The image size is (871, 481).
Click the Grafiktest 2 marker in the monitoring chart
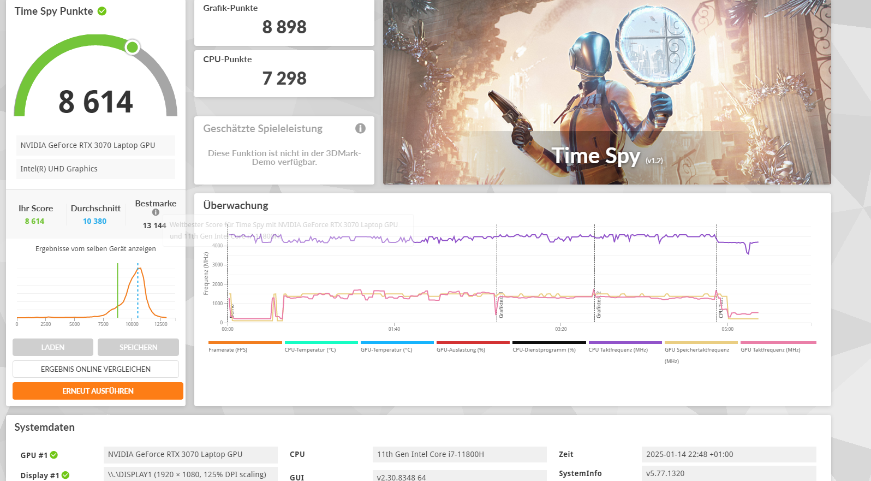(598, 305)
